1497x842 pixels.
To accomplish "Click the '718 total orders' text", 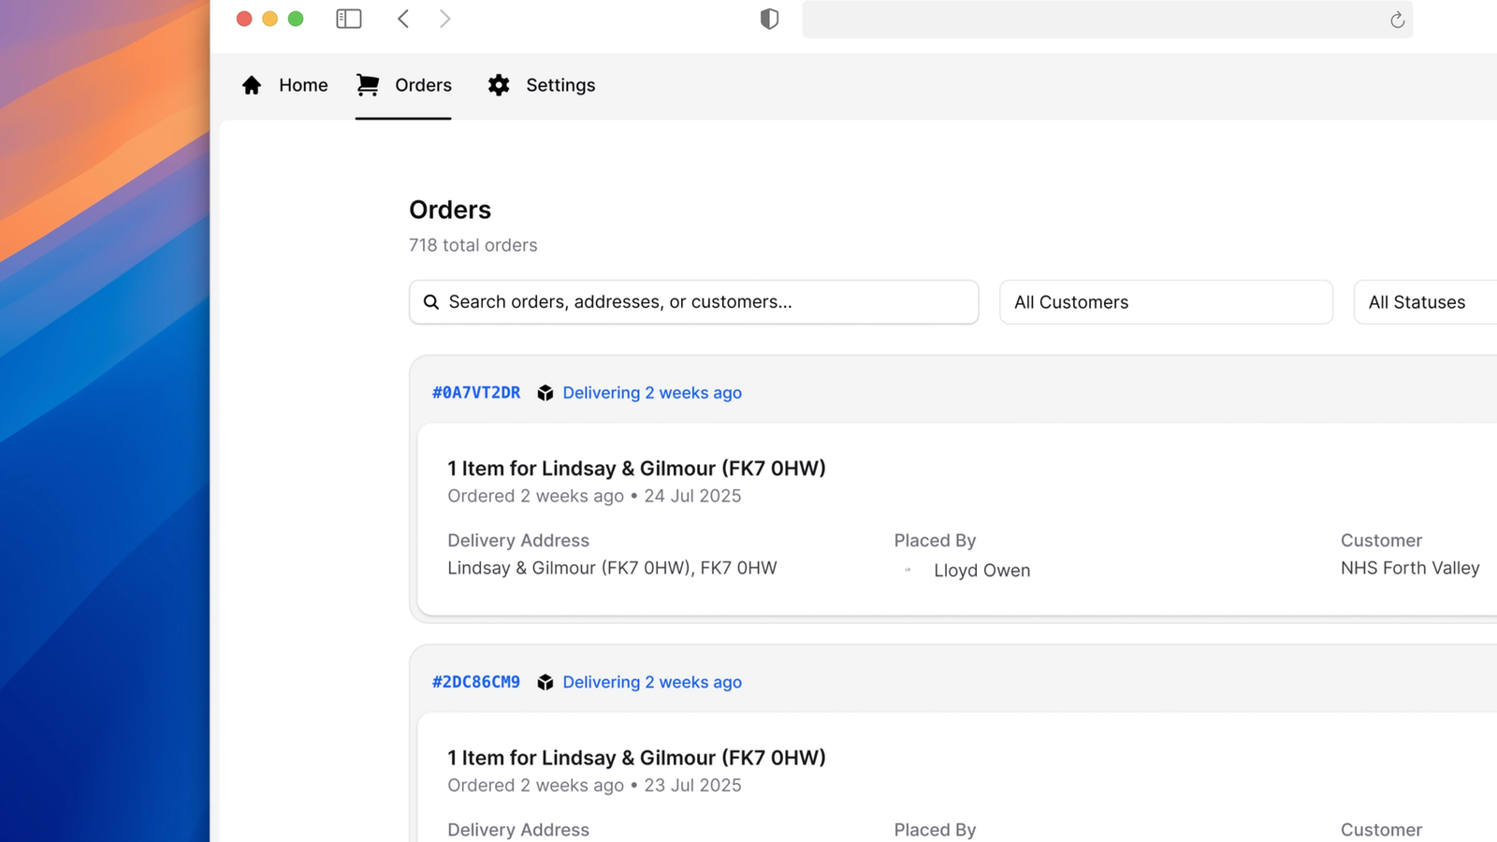I will (473, 245).
